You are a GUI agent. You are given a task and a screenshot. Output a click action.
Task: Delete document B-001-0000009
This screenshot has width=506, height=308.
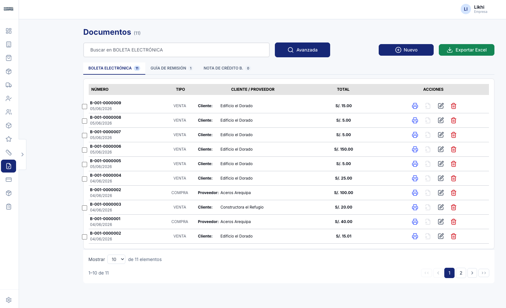tap(454, 106)
